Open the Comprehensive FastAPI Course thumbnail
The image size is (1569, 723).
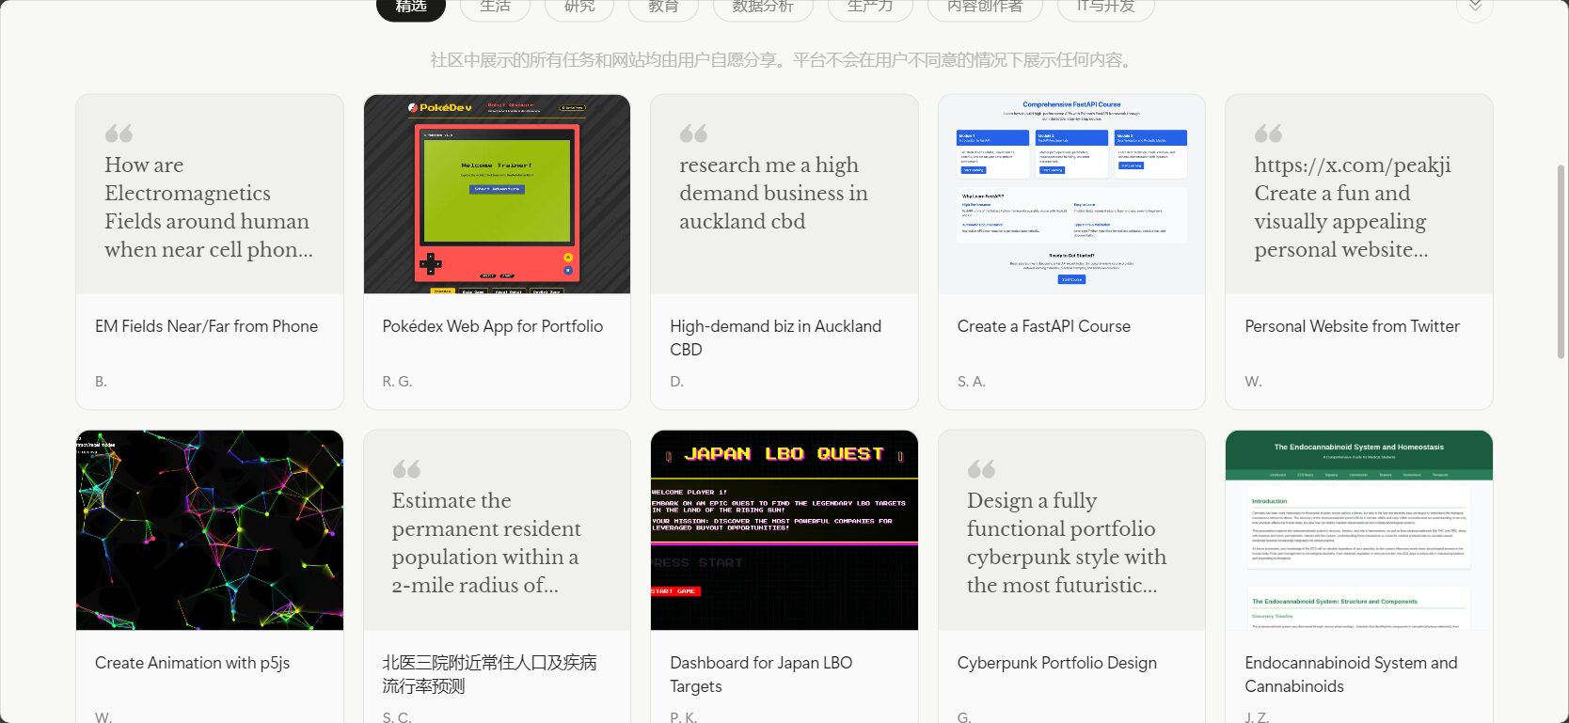pos(1071,194)
